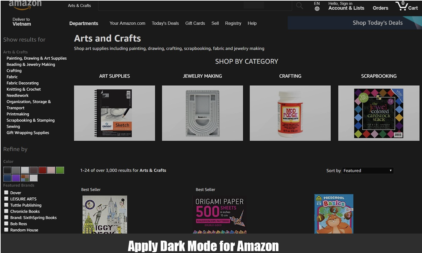The width and height of the screenshot is (422, 253).
Task: Open the bead board Jewelry Making image
Action: [x=202, y=113]
